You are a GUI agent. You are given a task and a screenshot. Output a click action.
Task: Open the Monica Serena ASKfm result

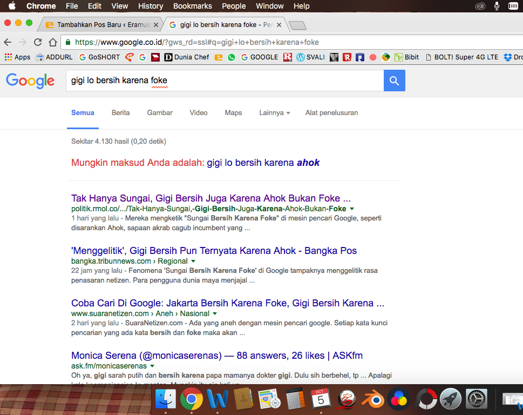pyautogui.click(x=217, y=356)
